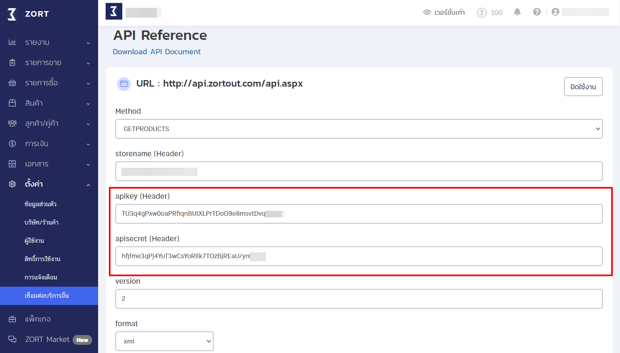Click the ลูกค้า/คู่ค้า people icon
Screen dimensions: 620x353
[12, 123]
